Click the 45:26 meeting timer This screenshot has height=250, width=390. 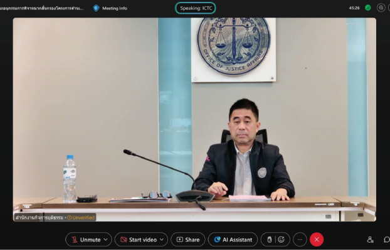354,8
